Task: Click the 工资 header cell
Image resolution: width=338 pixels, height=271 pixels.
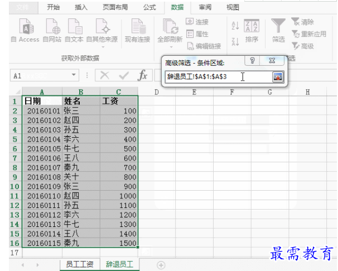Action: (119, 101)
